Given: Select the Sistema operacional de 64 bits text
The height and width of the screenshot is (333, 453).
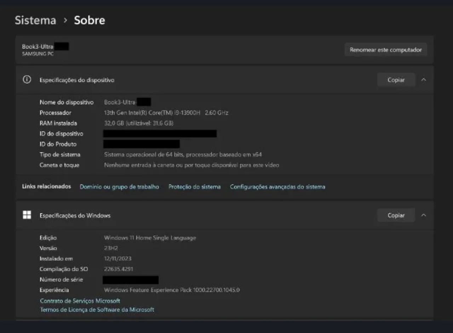Looking at the screenshot, I should (x=183, y=155).
